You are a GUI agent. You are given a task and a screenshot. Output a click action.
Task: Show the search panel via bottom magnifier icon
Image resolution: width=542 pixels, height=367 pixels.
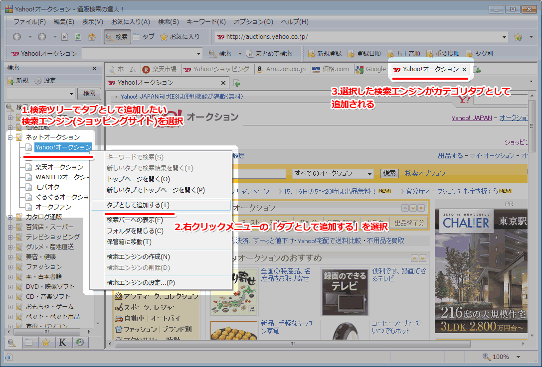(x=12, y=343)
